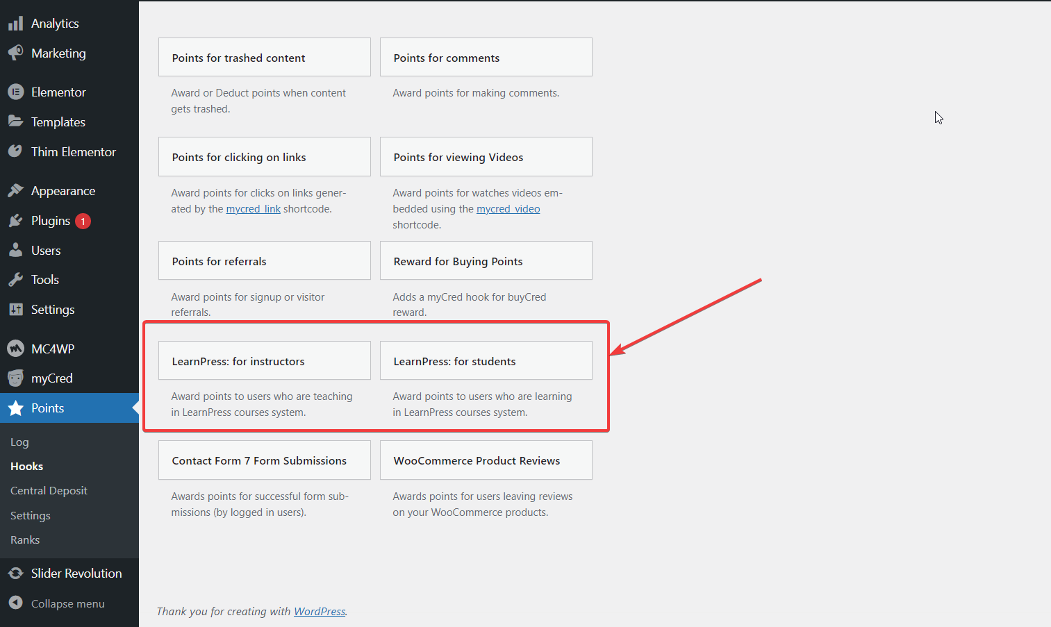Click the Tools wrench icon
Screen dimensions: 1051x627
[15, 280]
